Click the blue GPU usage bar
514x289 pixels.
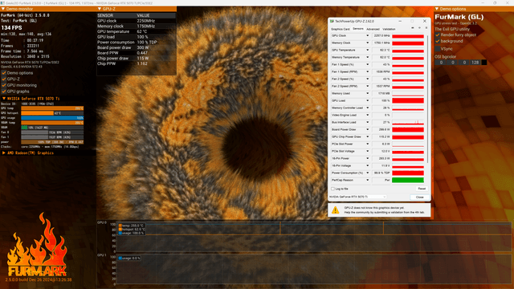(52, 118)
